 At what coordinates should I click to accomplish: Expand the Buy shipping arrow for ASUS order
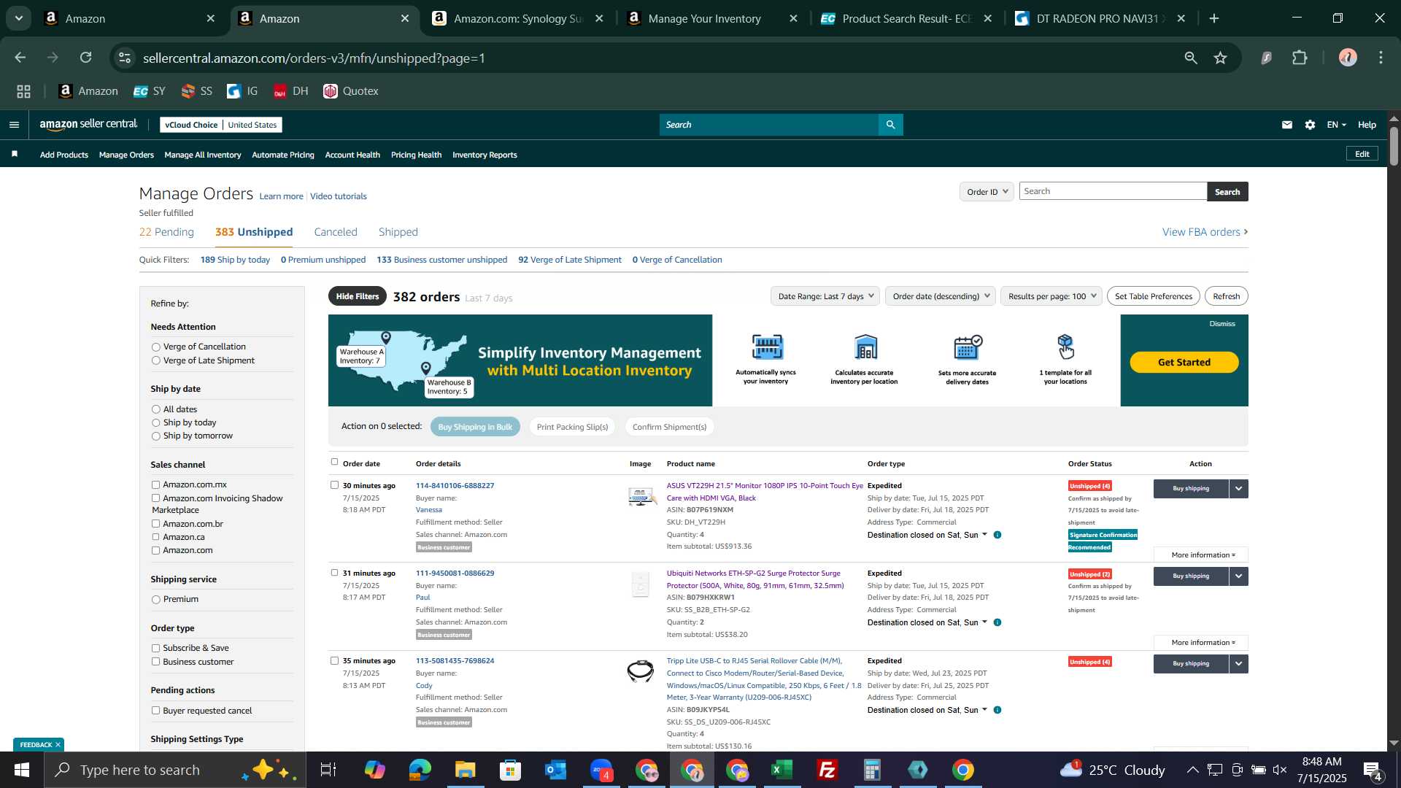[1239, 489]
